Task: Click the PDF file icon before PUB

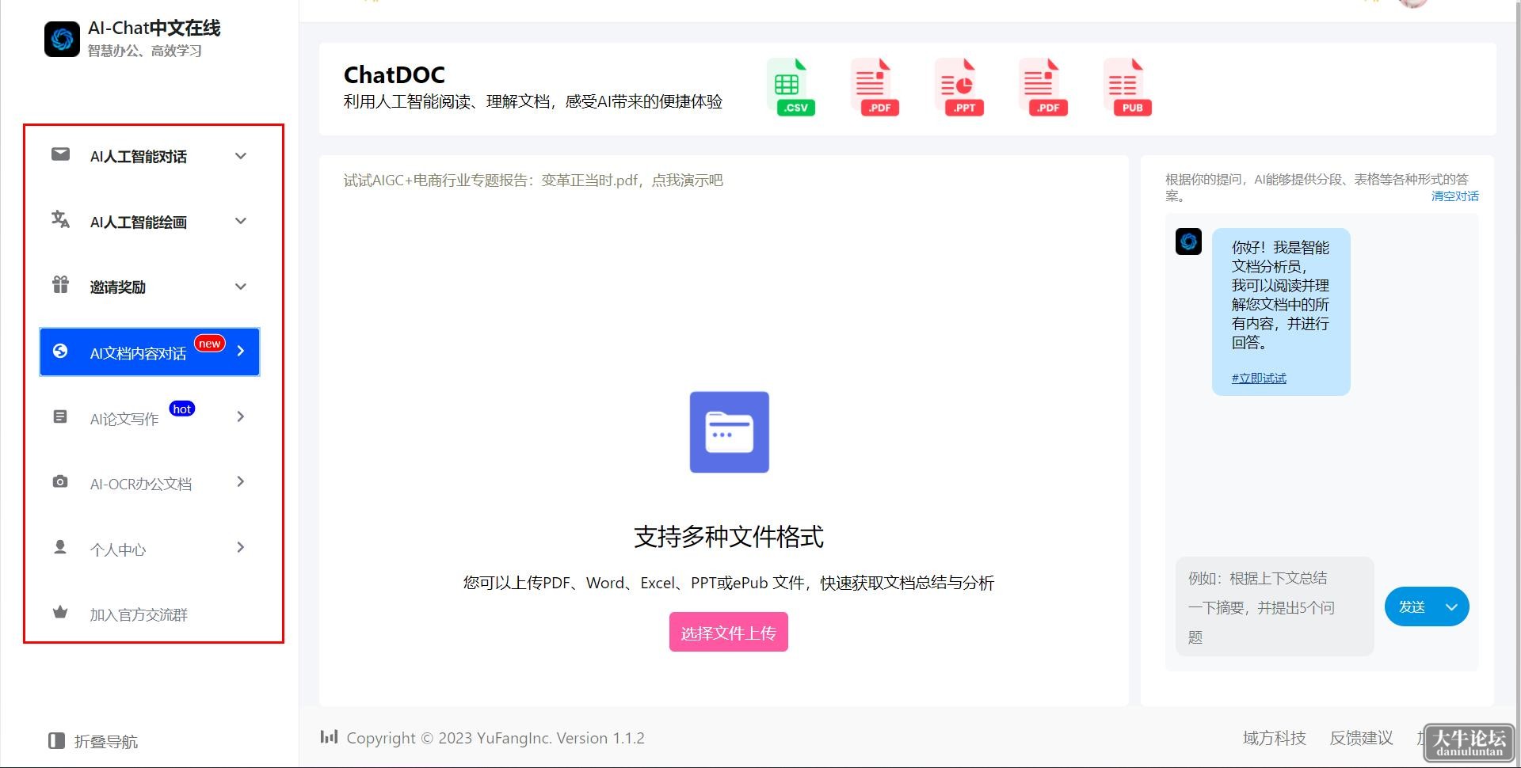Action: click(x=1043, y=86)
